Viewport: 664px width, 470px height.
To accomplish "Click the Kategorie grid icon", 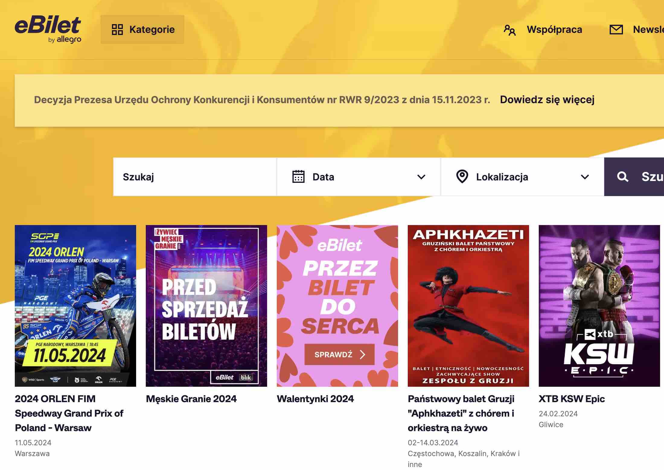I will pyautogui.click(x=117, y=30).
